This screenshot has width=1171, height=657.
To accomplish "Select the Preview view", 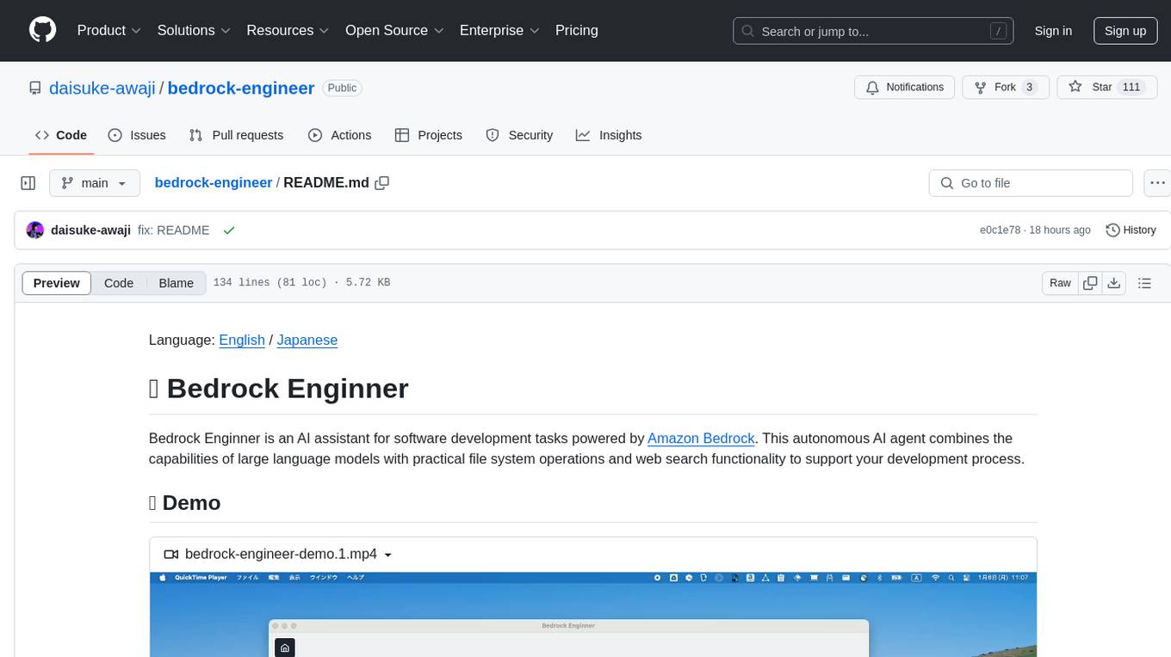I will [x=57, y=283].
